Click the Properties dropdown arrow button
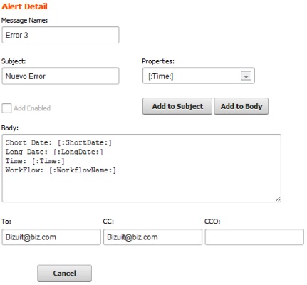This screenshot has width=307, height=285. tap(246, 76)
